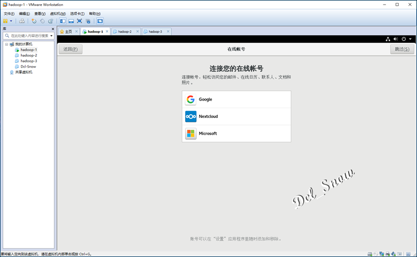Click the 返回(P) back button
Screen dimensions: 417x257
(71, 49)
